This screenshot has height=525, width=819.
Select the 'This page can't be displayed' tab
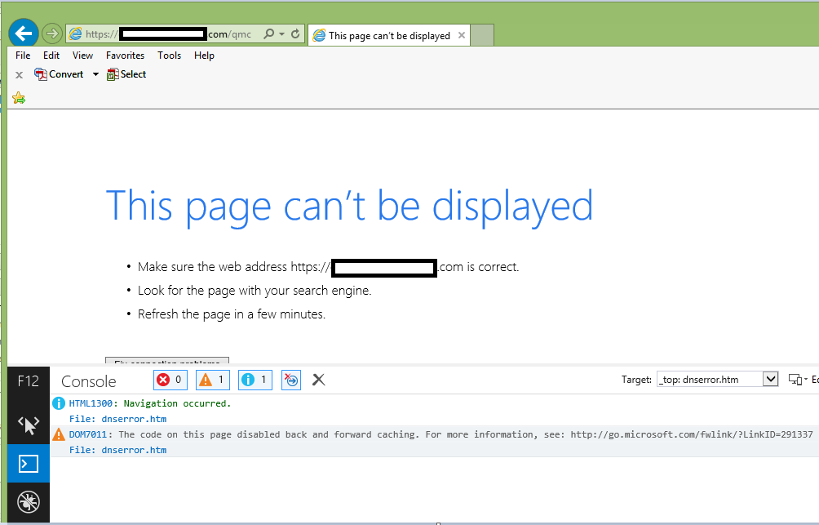[x=389, y=35]
